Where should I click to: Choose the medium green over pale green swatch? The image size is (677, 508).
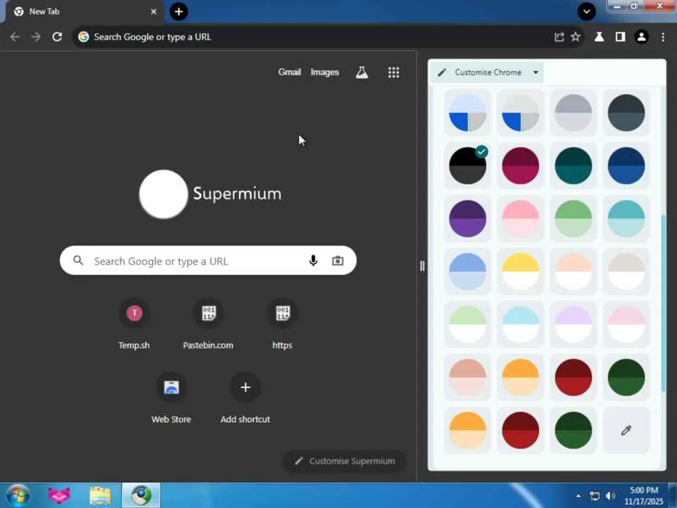pos(573,218)
